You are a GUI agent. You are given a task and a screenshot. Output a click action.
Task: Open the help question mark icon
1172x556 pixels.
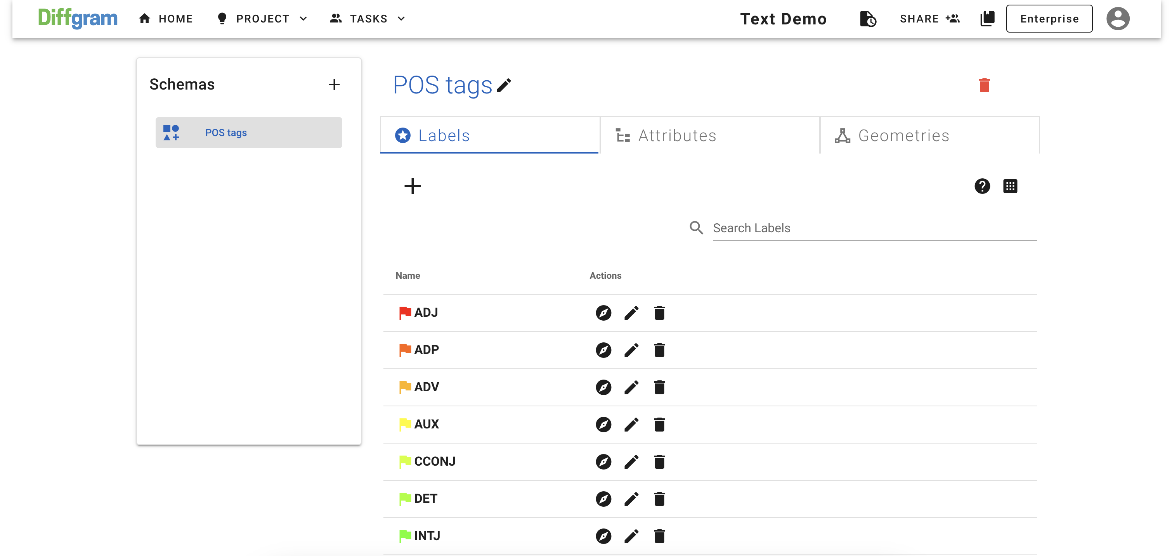982,186
